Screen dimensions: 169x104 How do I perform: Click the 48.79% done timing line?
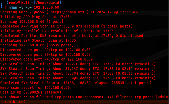pyautogui.click(x=78, y=73)
